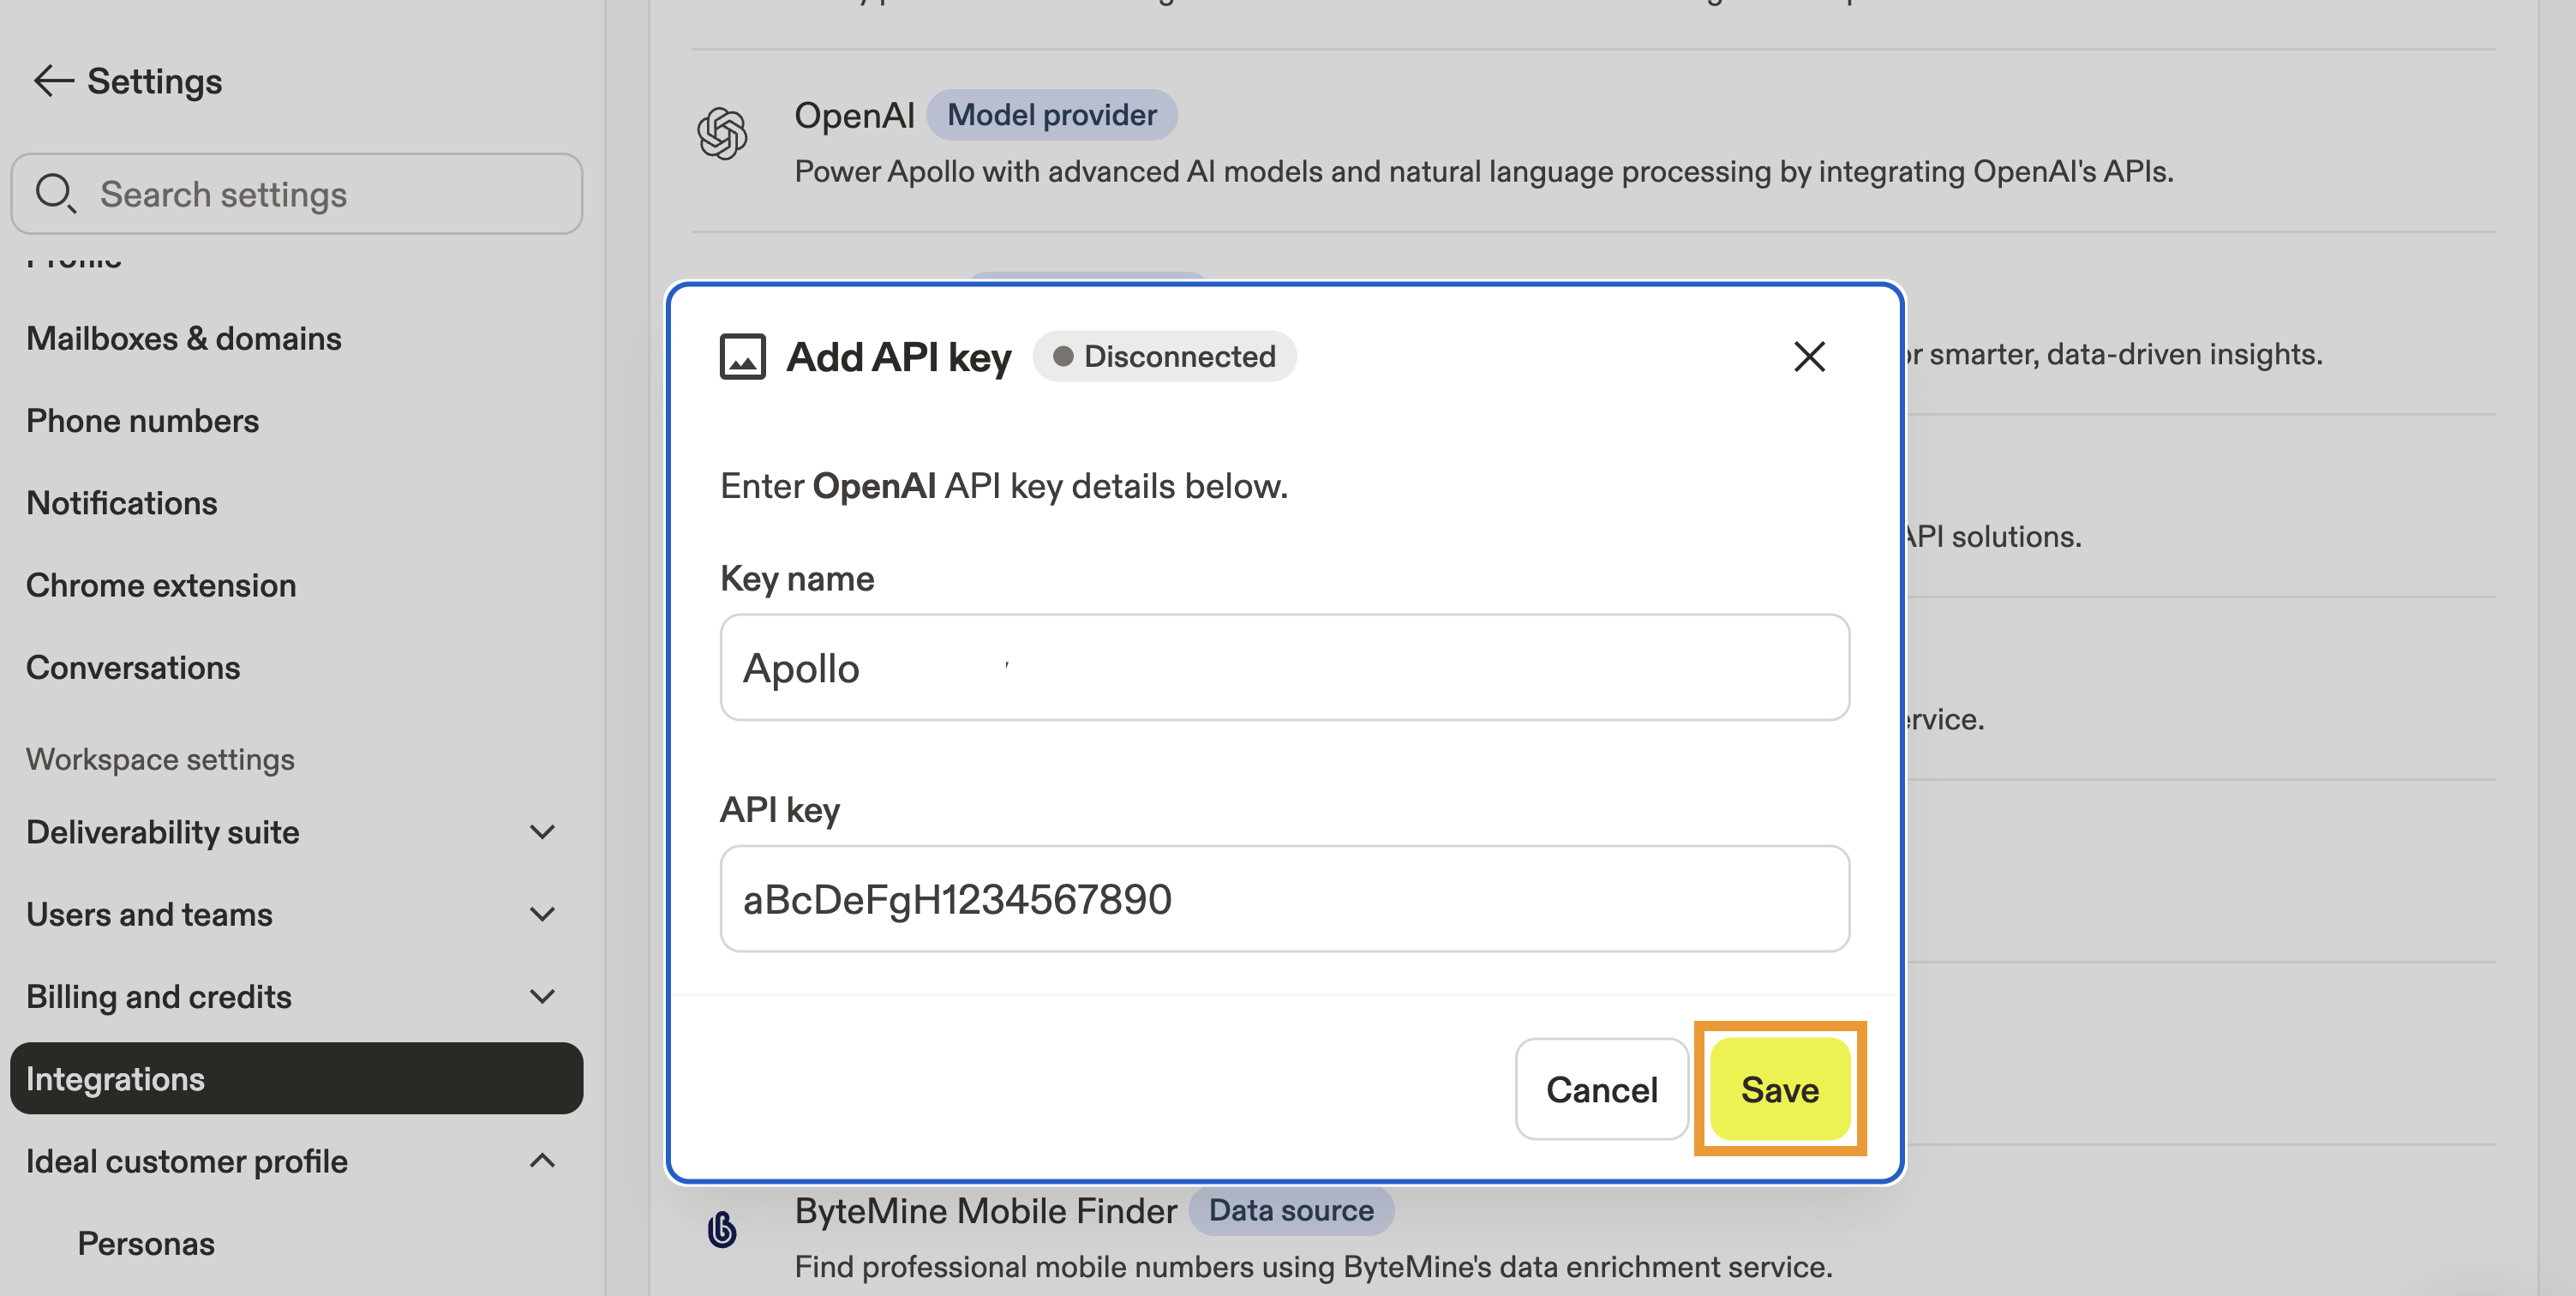2576x1296 pixels.
Task: Click the OpenAI logo icon
Action: click(722, 134)
